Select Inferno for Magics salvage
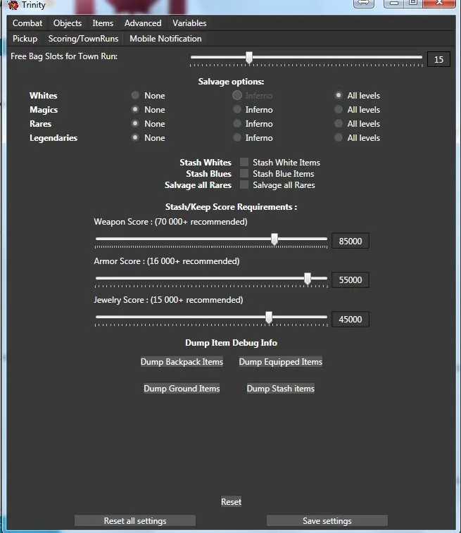Viewport: 461px width, 533px height. click(x=237, y=110)
